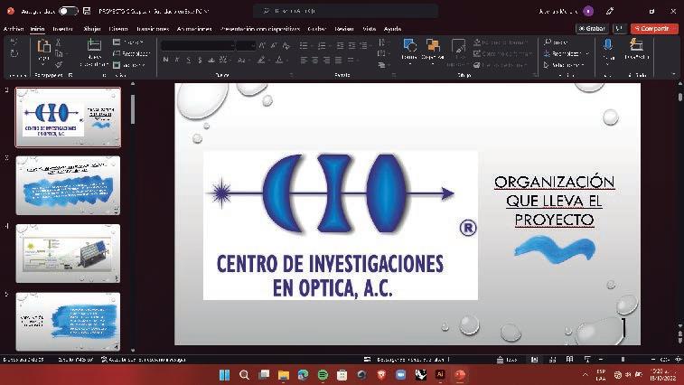Click the Nueva diapositiva icon
The width and height of the screenshot is (684, 385).
(94, 45)
